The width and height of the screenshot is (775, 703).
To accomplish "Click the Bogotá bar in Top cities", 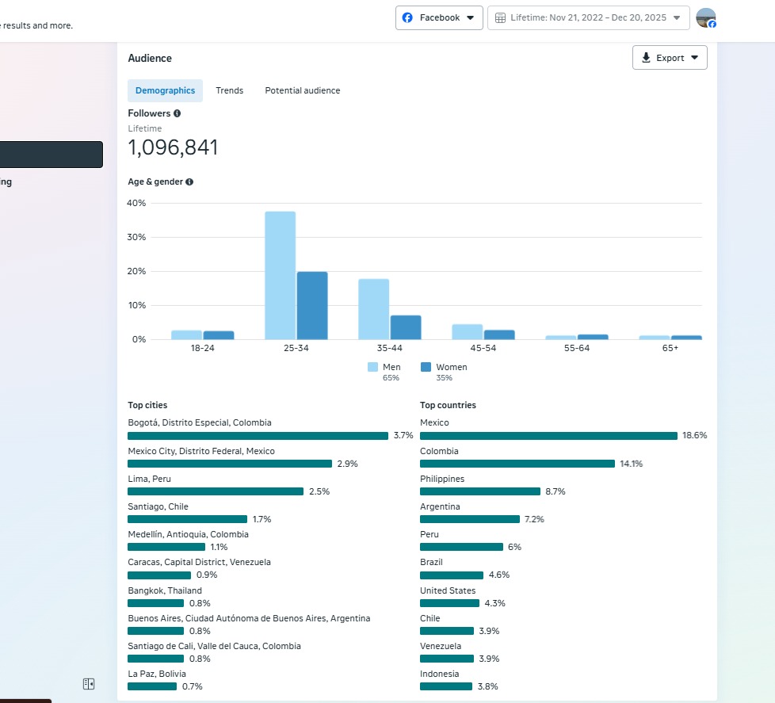I will pyautogui.click(x=258, y=436).
